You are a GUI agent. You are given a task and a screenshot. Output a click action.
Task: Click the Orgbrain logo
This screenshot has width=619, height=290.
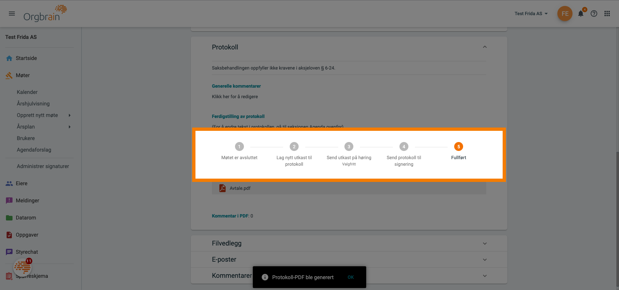pyautogui.click(x=45, y=14)
